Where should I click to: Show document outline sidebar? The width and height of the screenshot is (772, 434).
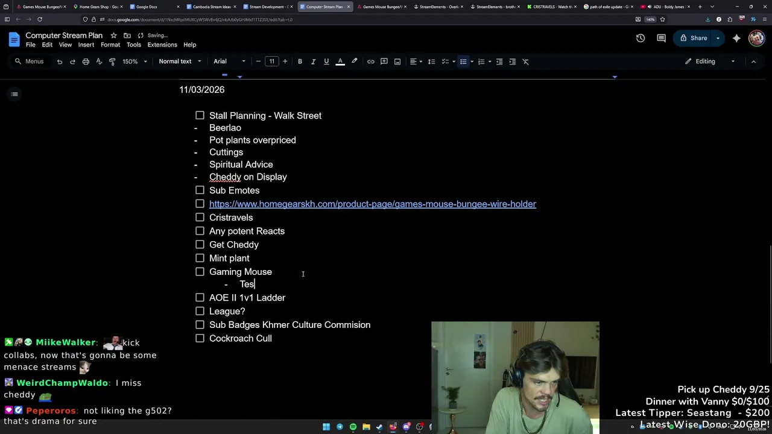pos(14,94)
